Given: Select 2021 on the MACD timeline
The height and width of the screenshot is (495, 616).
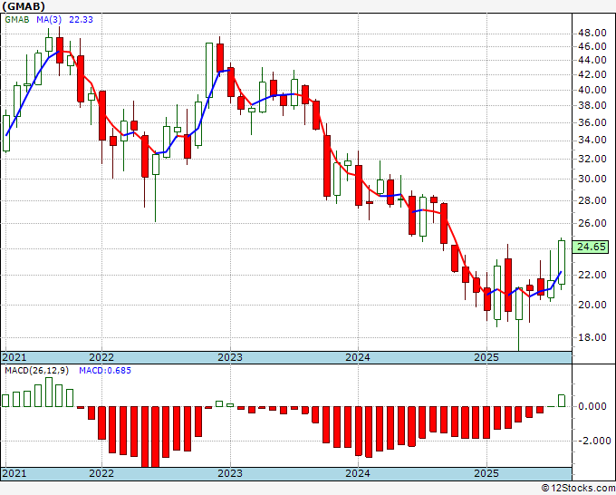Looking at the screenshot, I should pos(14,473).
